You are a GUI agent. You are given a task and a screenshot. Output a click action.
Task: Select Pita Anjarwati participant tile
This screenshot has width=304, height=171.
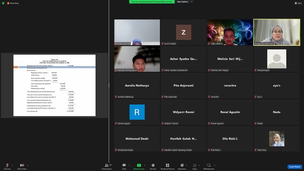coord(184,85)
